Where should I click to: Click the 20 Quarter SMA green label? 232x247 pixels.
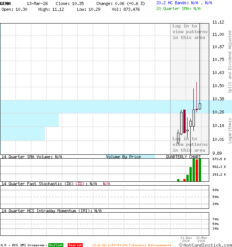178,8
